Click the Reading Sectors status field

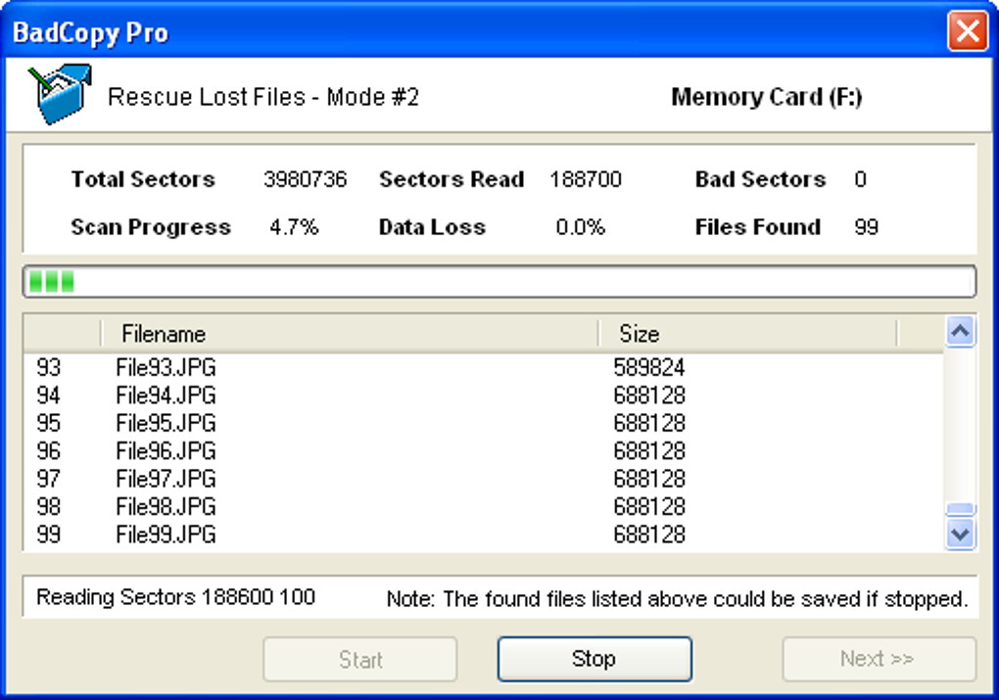[x=499, y=597]
